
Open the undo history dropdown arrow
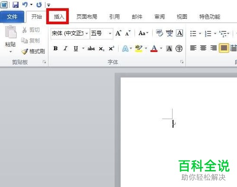[x=31, y=5]
